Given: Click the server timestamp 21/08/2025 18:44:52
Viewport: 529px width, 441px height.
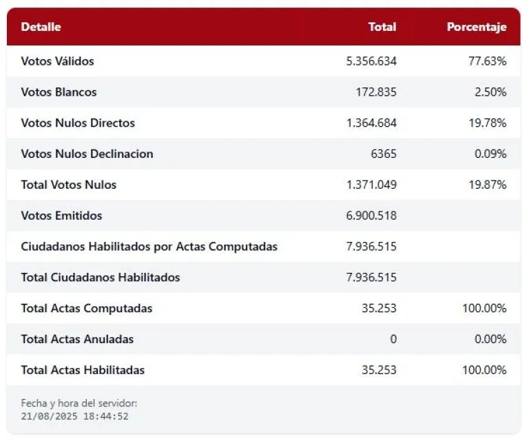Looking at the screenshot, I should [74, 416].
